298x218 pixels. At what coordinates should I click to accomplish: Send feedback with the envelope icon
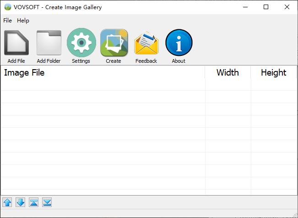point(146,43)
